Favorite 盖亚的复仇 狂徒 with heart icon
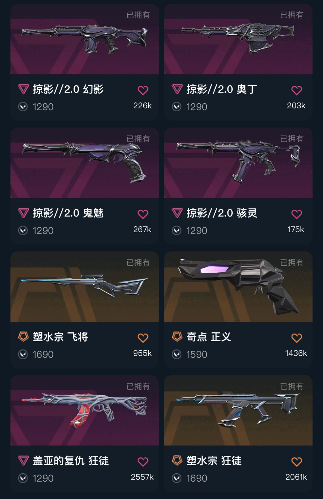Viewport: 323px width, 499px height. (143, 462)
